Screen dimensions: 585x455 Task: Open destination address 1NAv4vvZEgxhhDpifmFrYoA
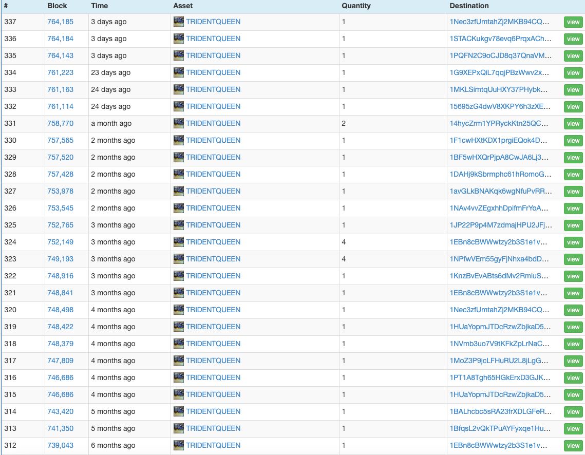(499, 208)
